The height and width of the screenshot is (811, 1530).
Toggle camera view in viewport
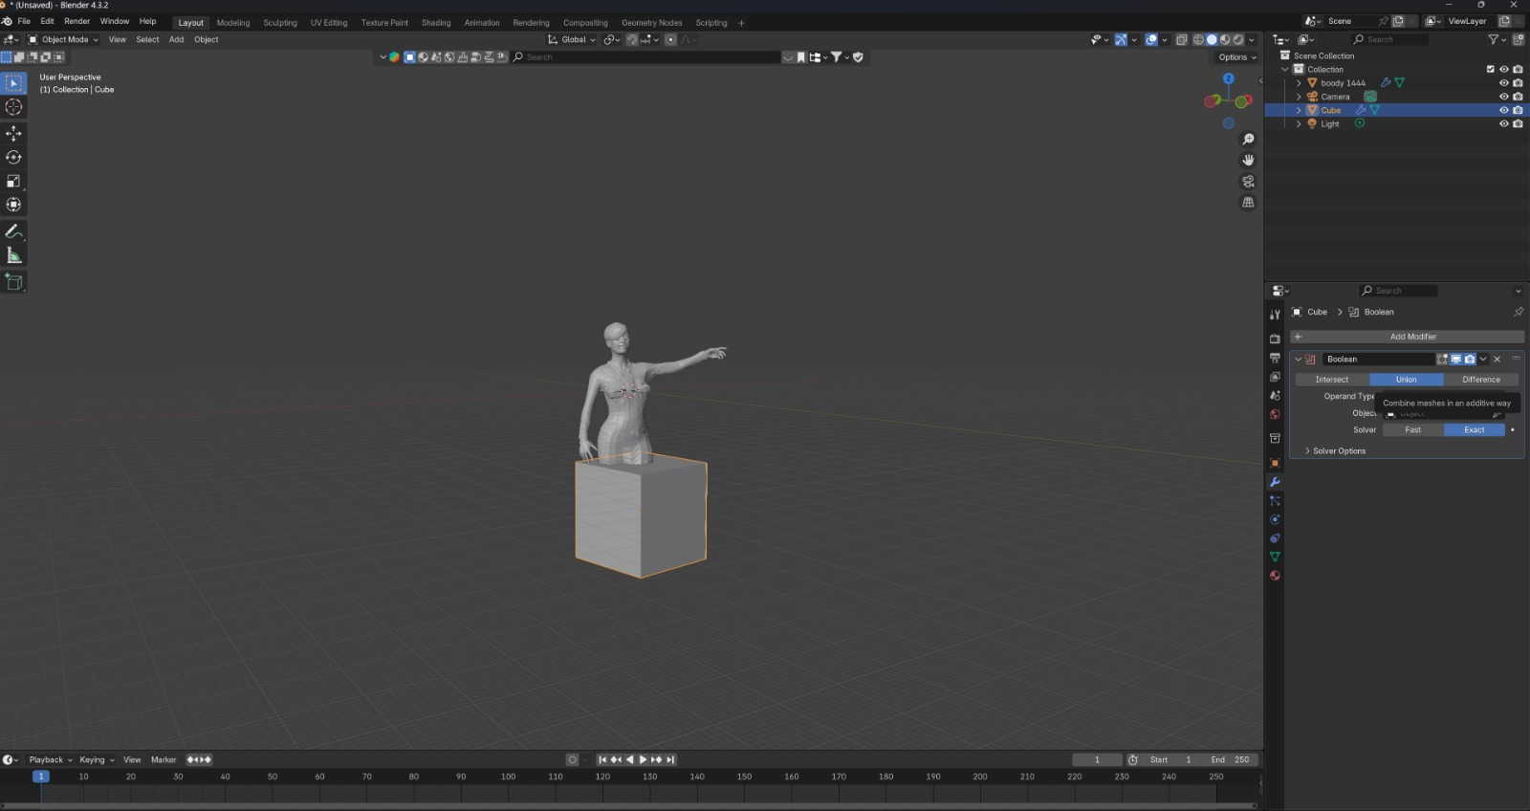1248,182
